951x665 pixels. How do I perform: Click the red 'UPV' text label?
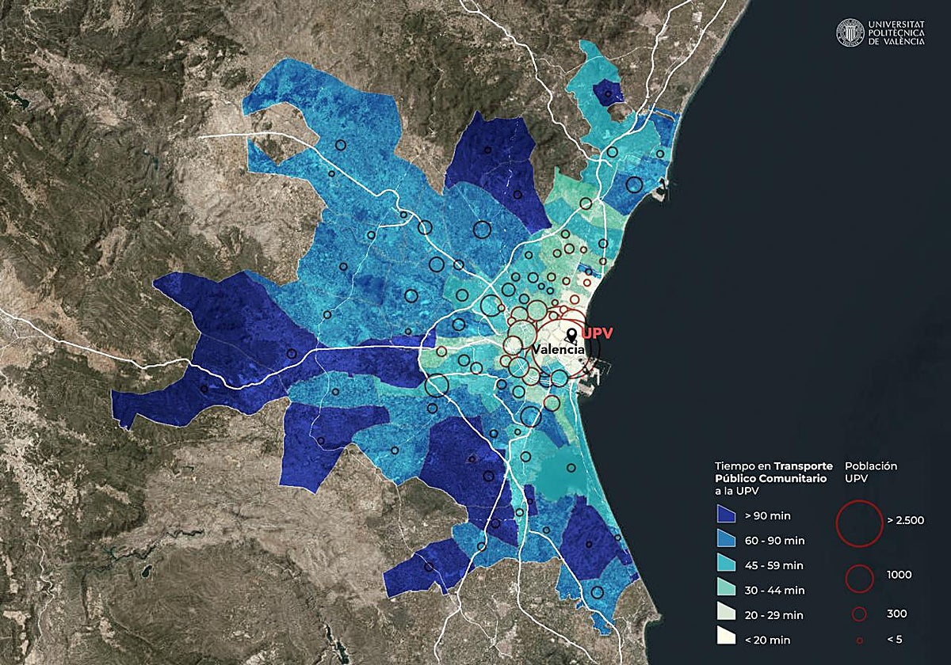tap(597, 332)
